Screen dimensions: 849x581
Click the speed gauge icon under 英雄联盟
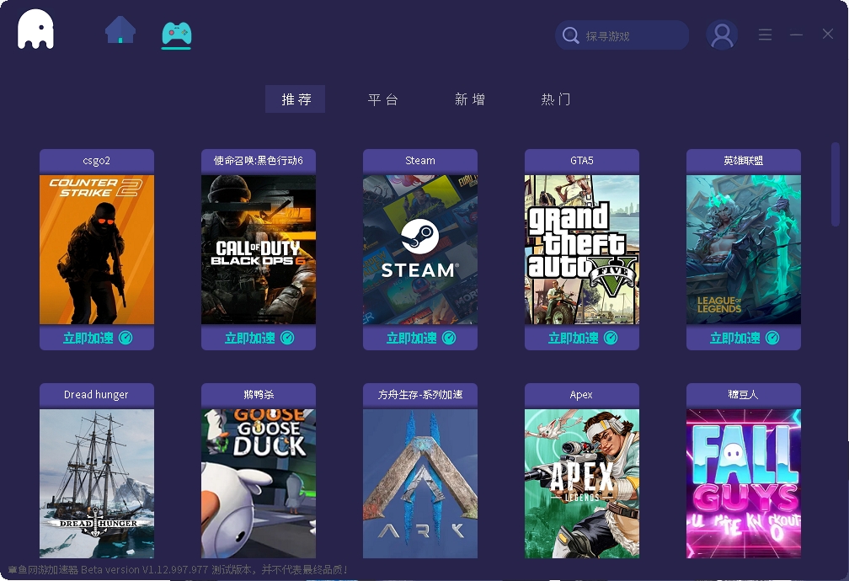(x=772, y=338)
